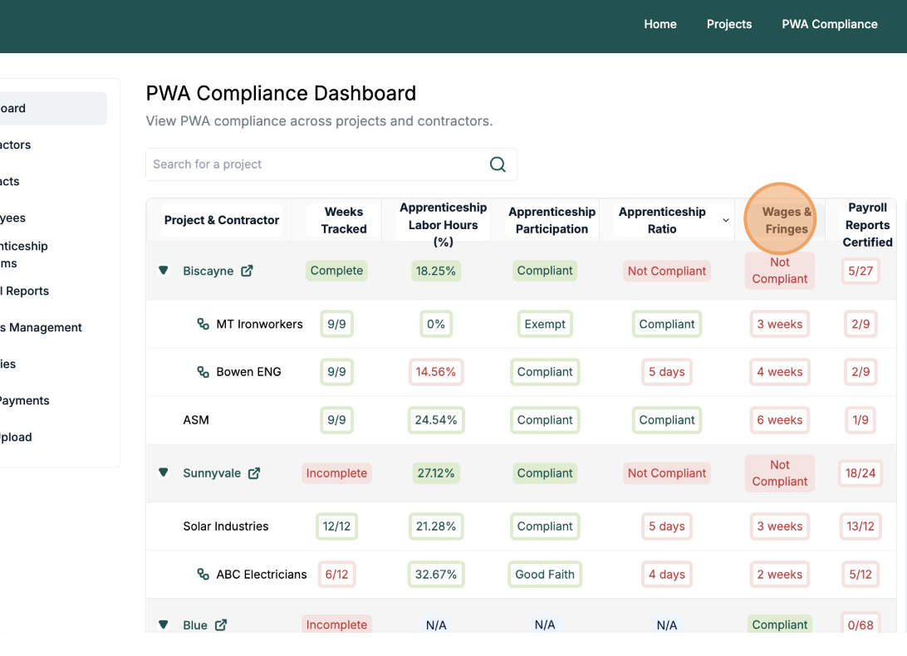Collapse the Biscayne project row
The width and height of the screenshot is (907, 656).
[164, 271]
